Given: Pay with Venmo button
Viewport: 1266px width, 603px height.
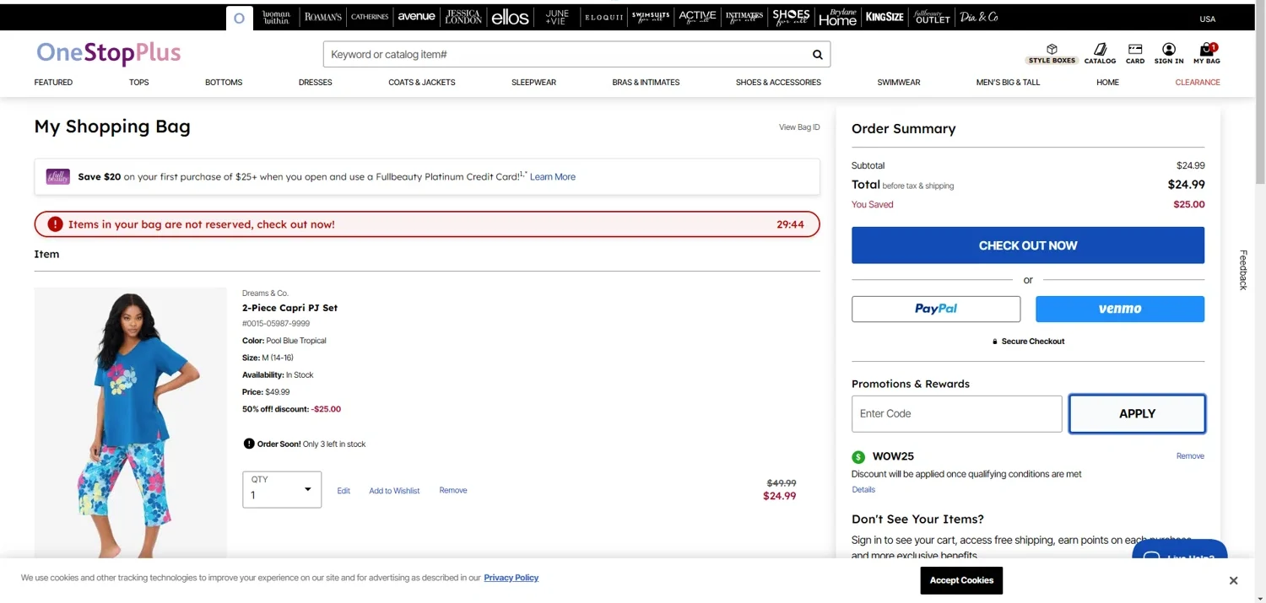Looking at the screenshot, I should coord(1120,309).
